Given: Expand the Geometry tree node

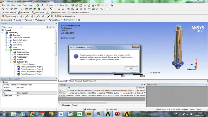Looking at the screenshot, I should pos(6,35).
